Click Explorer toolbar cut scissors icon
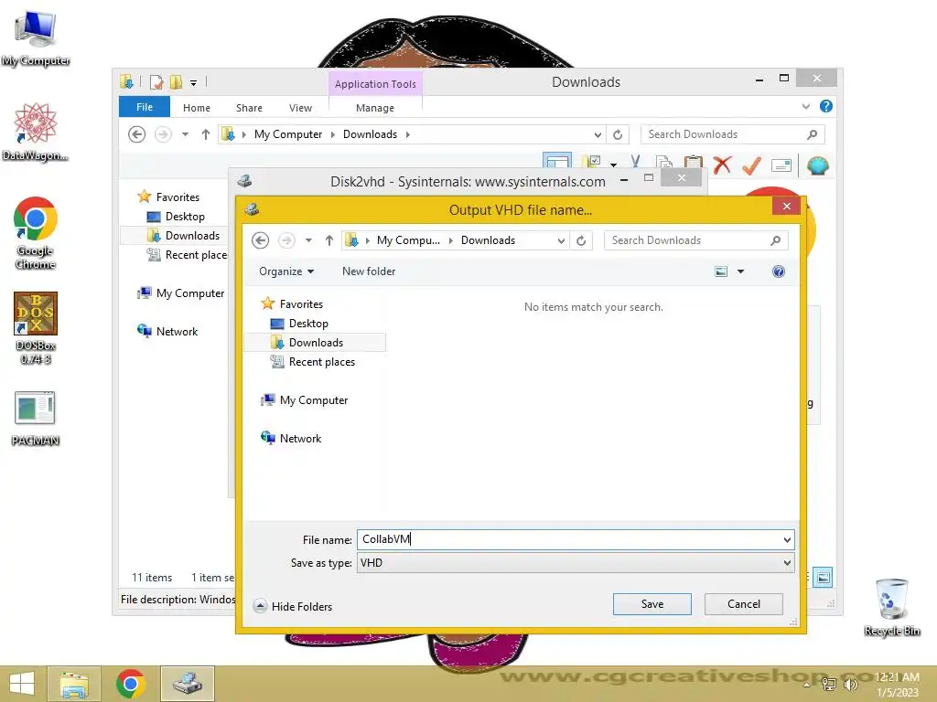The height and width of the screenshot is (702, 937). pyautogui.click(x=635, y=163)
